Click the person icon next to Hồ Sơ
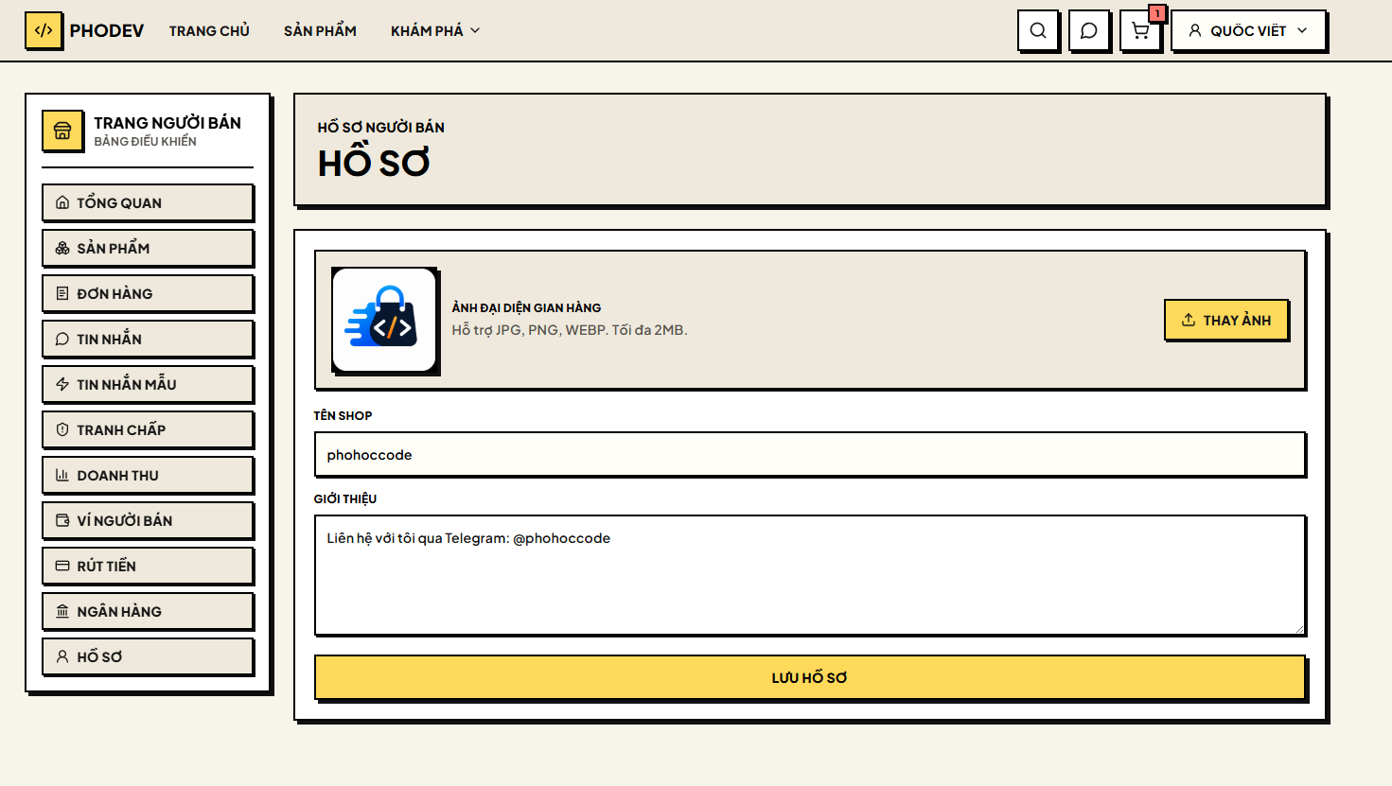 [x=62, y=656]
